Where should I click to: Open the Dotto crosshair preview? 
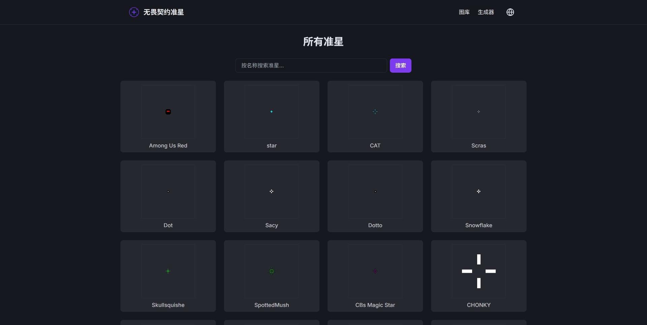point(375,191)
